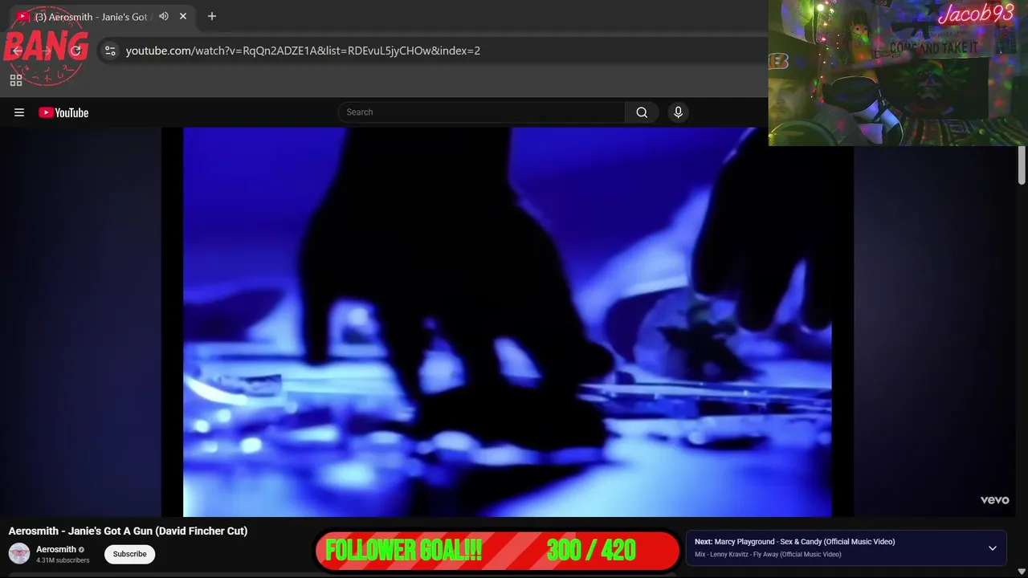
Task: Click the browser back arrow
Action: [18, 51]
